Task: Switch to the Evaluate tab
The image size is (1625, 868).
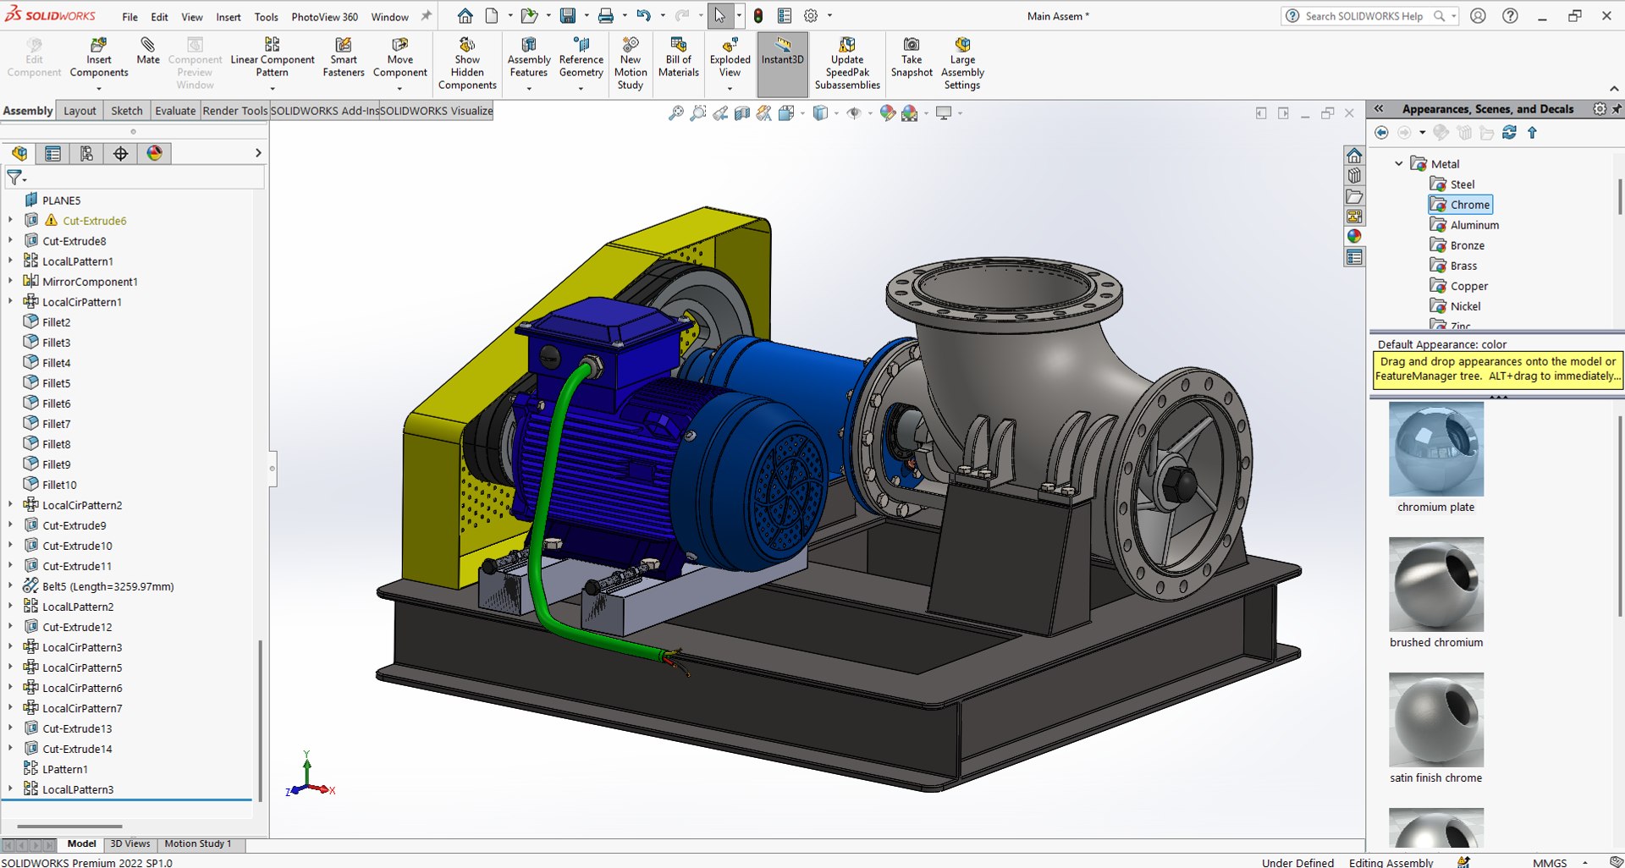Action: pyautogui.click(x=175, y=111)
